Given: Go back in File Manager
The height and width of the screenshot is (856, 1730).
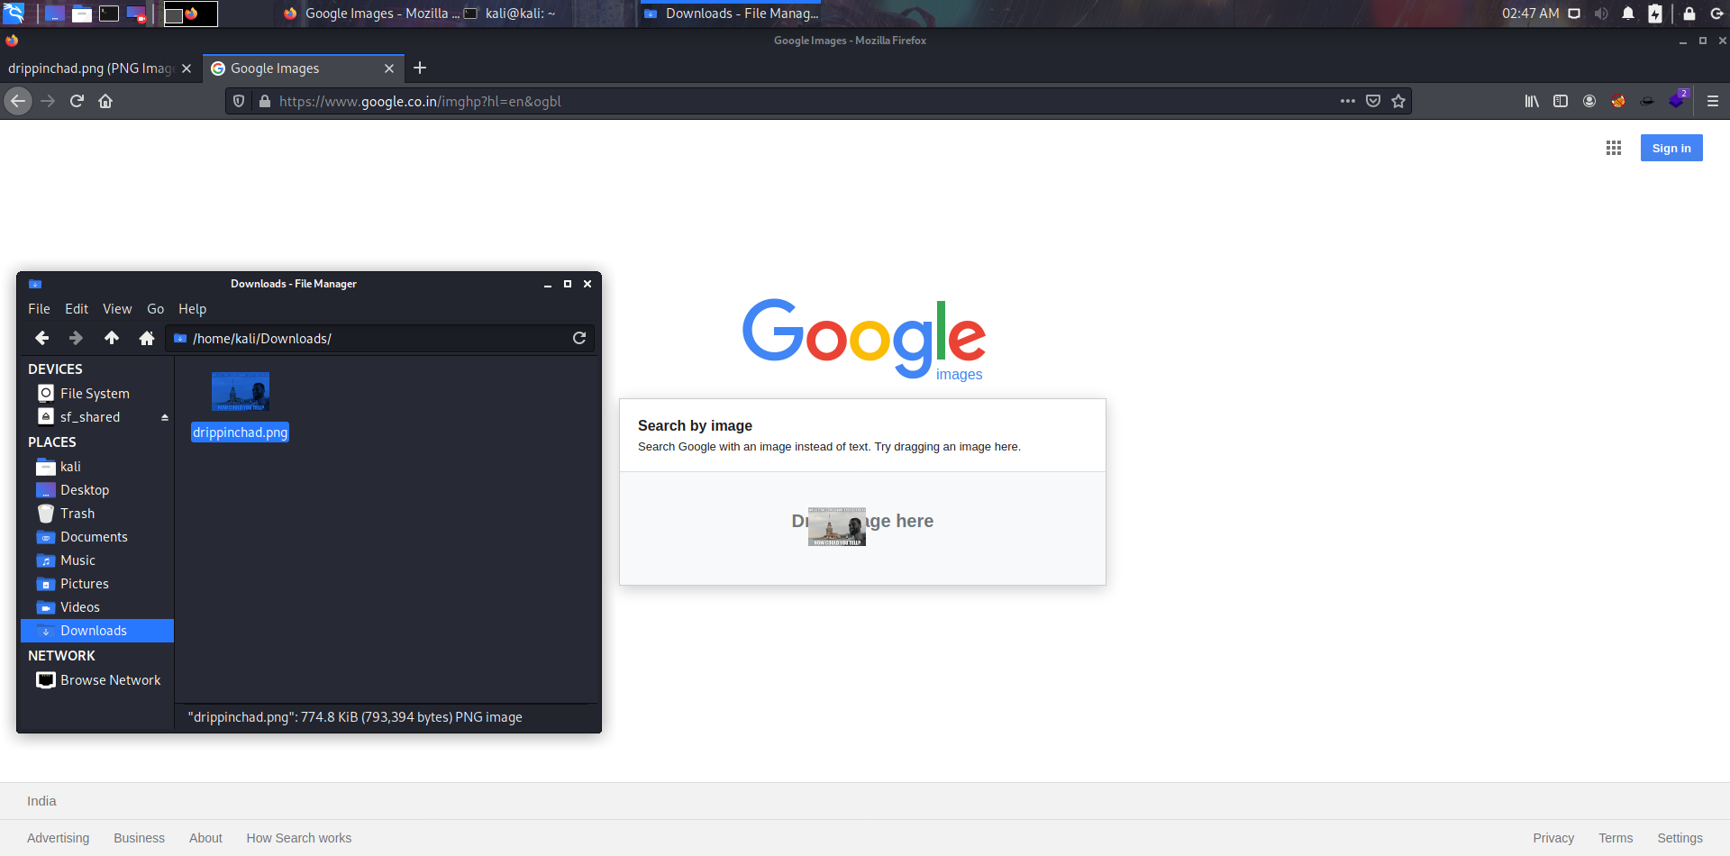Looking at the screenshot, I should [41, 338].
